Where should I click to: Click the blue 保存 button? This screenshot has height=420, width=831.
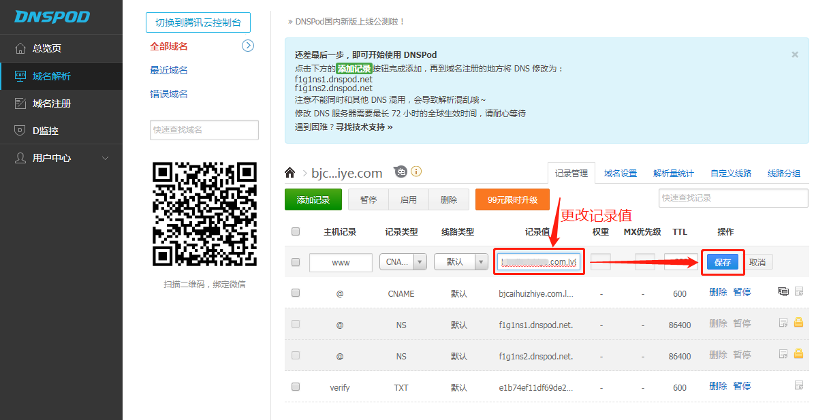tap(722, 262)
